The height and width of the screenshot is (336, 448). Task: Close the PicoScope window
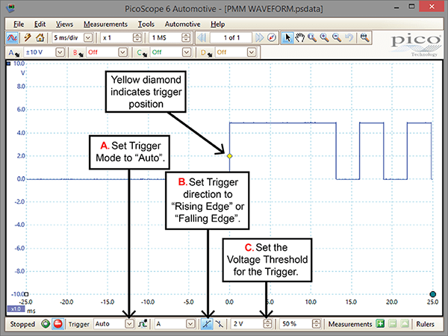pyautogui.click(x=432, y=6)
